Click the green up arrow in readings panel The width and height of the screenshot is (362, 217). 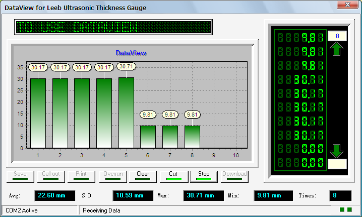[x=337, y=49]
